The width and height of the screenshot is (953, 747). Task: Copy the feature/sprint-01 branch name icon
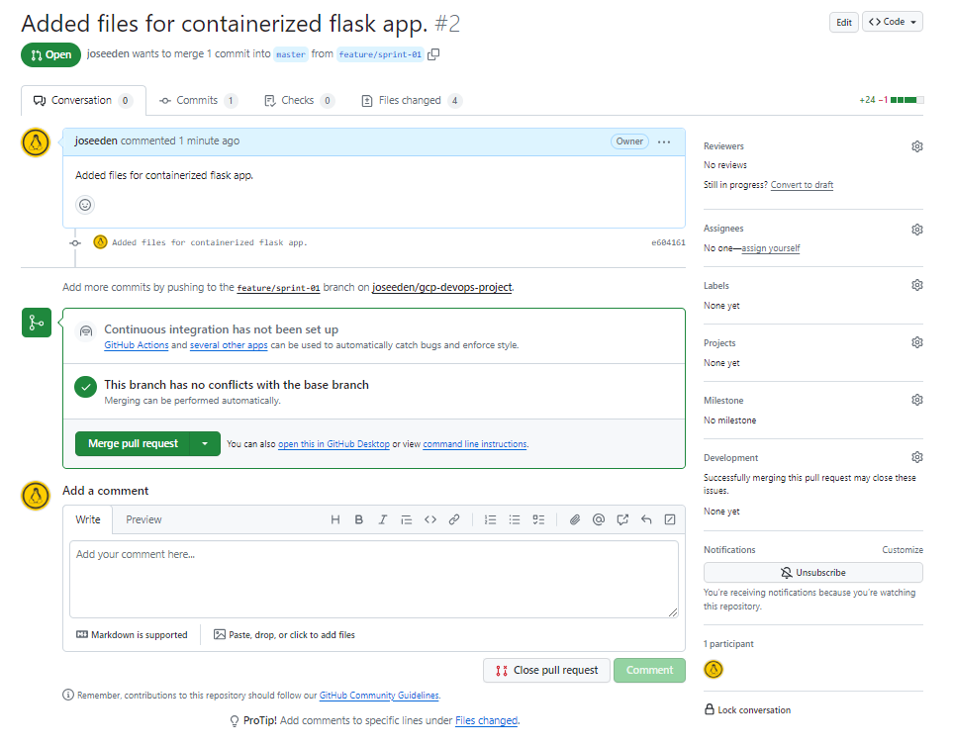pos(433,54)
